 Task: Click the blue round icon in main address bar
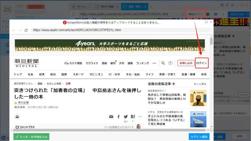point(216,14)
